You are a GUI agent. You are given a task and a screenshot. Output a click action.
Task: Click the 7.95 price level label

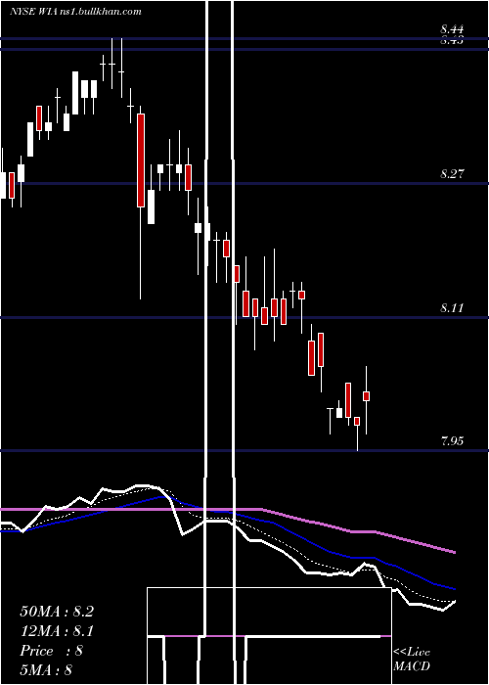click(x=452, y=440)
